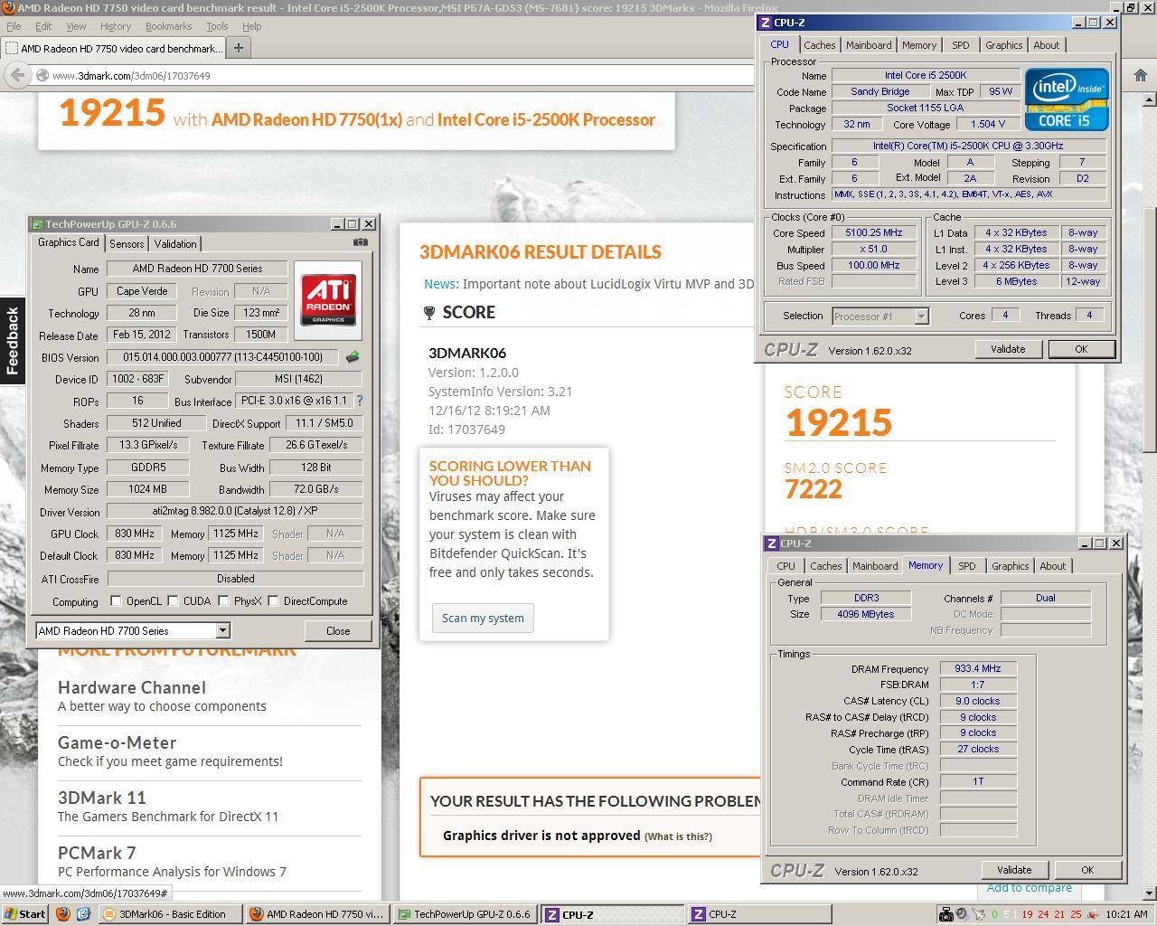Click the GPU-Z title bar app icon
The height and width of the screenshot is (926, 1157).
(37, 224)
